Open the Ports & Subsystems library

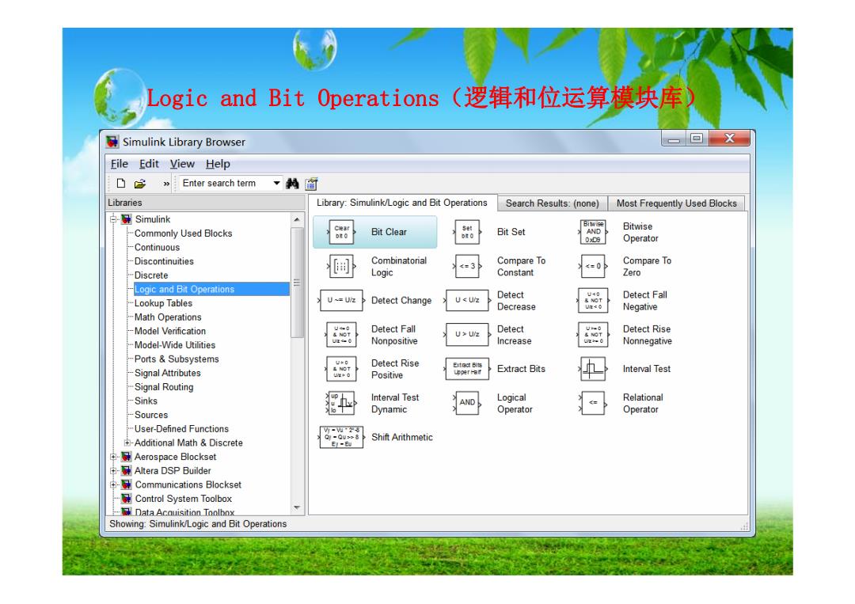(x=177, y=359)
